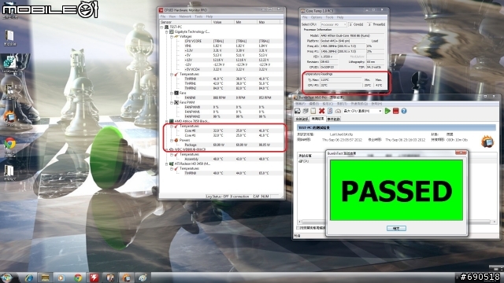Click the gauge icon in BurnInTest toolbar
The width and height of the screenshot is (504, 283).
(x=338, y=111)
